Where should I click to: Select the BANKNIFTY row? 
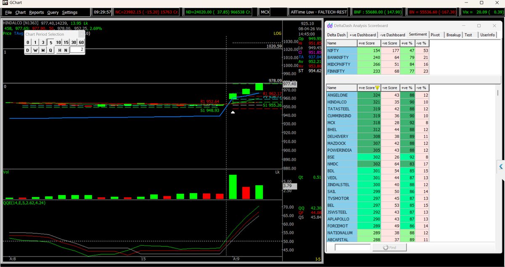[x=377, y=57]
